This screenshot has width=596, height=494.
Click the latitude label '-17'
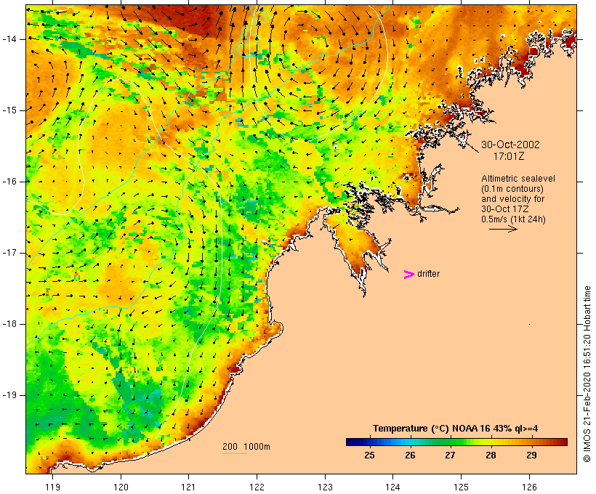pos(9,253)
